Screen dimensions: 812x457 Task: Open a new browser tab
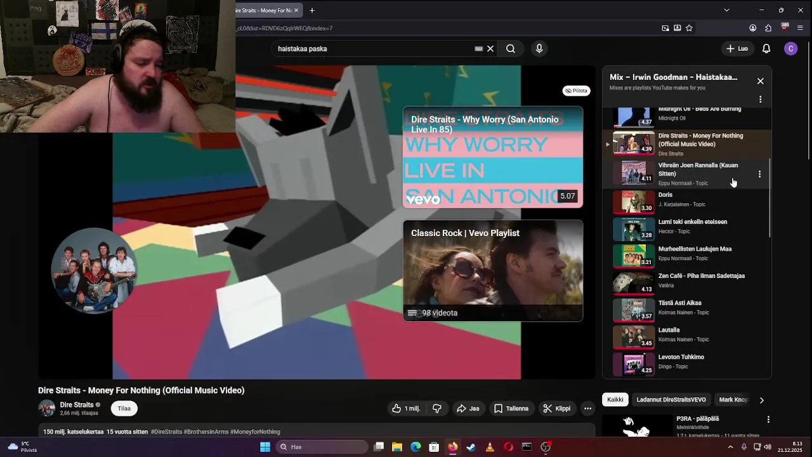[x=312, y=10]
